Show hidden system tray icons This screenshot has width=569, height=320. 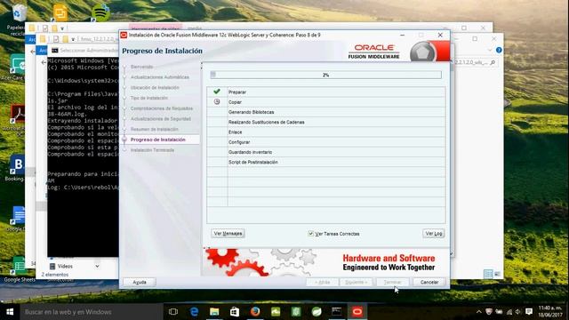(478, 312)
